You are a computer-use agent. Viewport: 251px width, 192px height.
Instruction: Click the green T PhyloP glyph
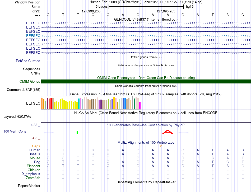[x=77, y=132]
